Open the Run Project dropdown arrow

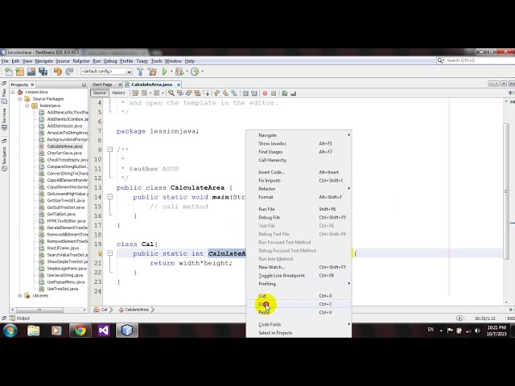[171, 72]
